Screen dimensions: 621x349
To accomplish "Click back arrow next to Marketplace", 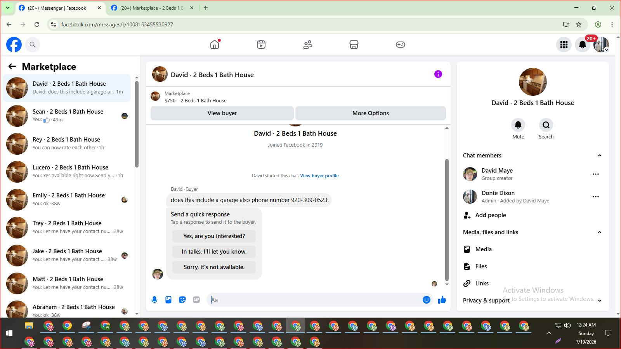I will (12, 66).
